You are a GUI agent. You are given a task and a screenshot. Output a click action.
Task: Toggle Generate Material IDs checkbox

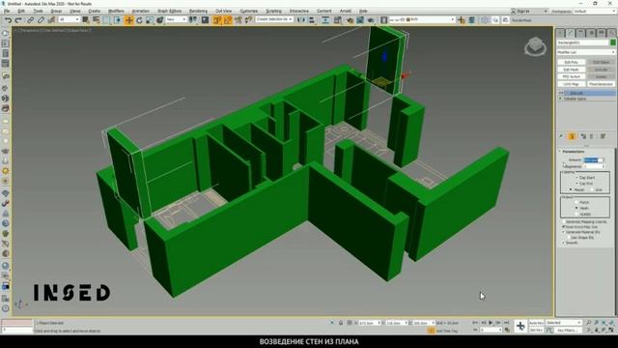564,232
